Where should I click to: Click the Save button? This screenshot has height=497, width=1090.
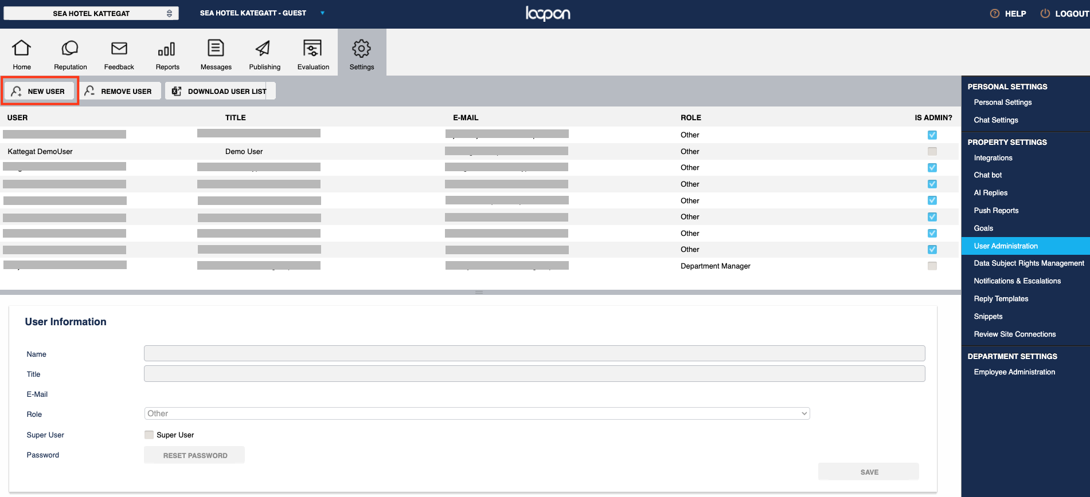pos(869,472)
